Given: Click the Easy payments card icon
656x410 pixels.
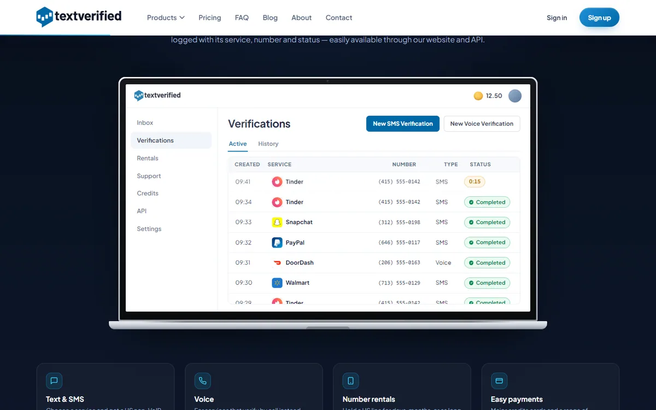Looking at the screenshot, I should tap(499, 380).
